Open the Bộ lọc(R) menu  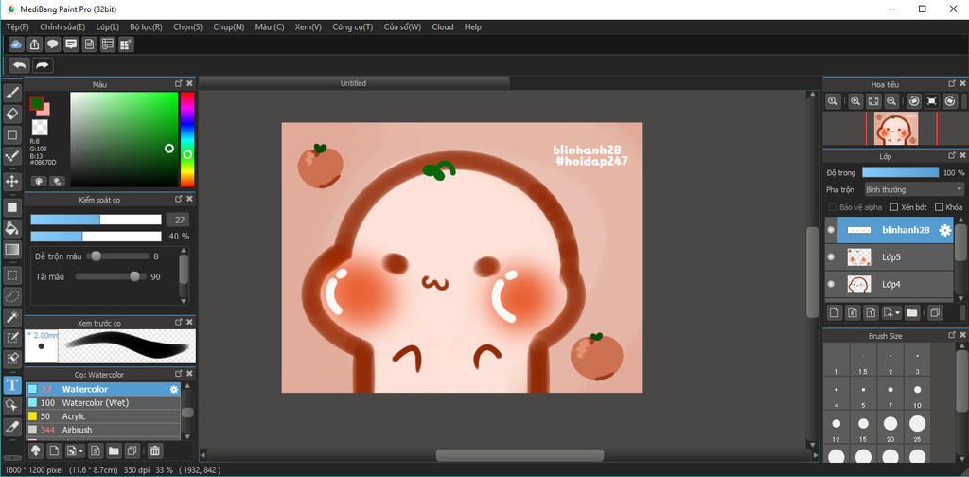coord(147,27)
